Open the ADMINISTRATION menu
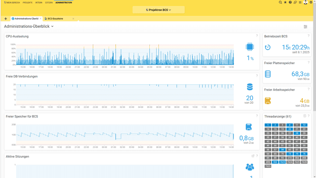Viewport: 316px width, 178px height. pyautogui.click(x=64, y=3)
